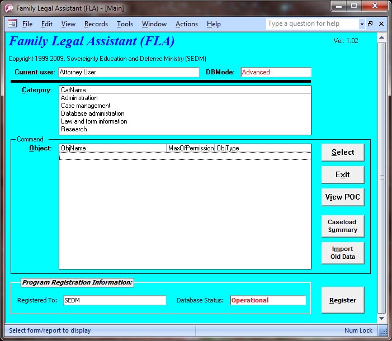Screen dimensions: 392x341
Task: Open the Caseload Summary
Action: (343, 226)
